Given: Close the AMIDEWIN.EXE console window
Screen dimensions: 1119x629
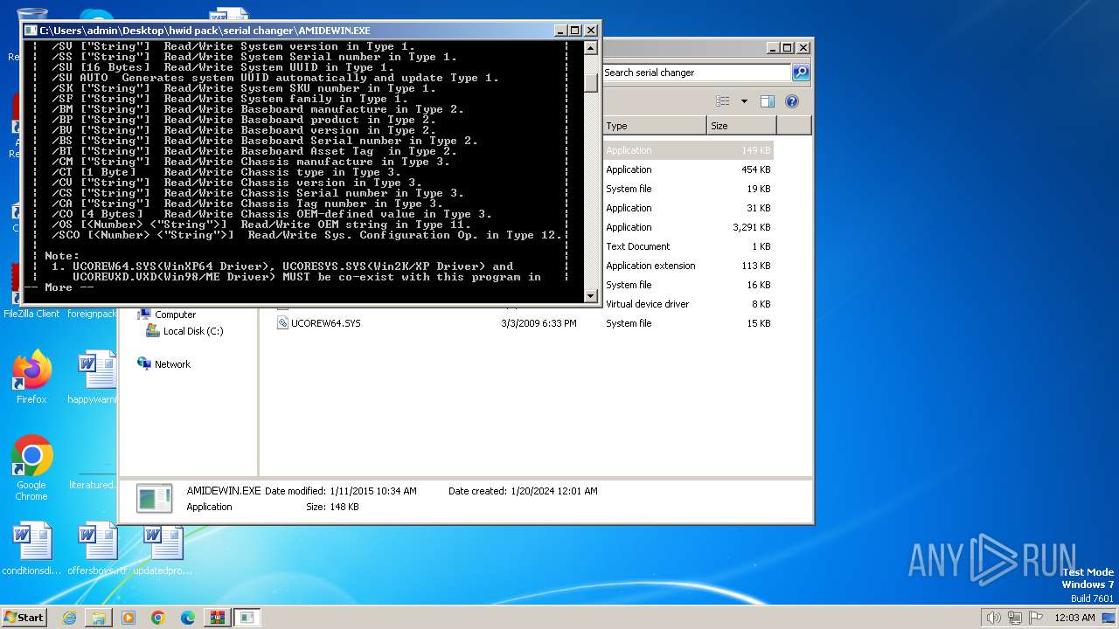Looking at the screenshot, I should click(589, 30).
